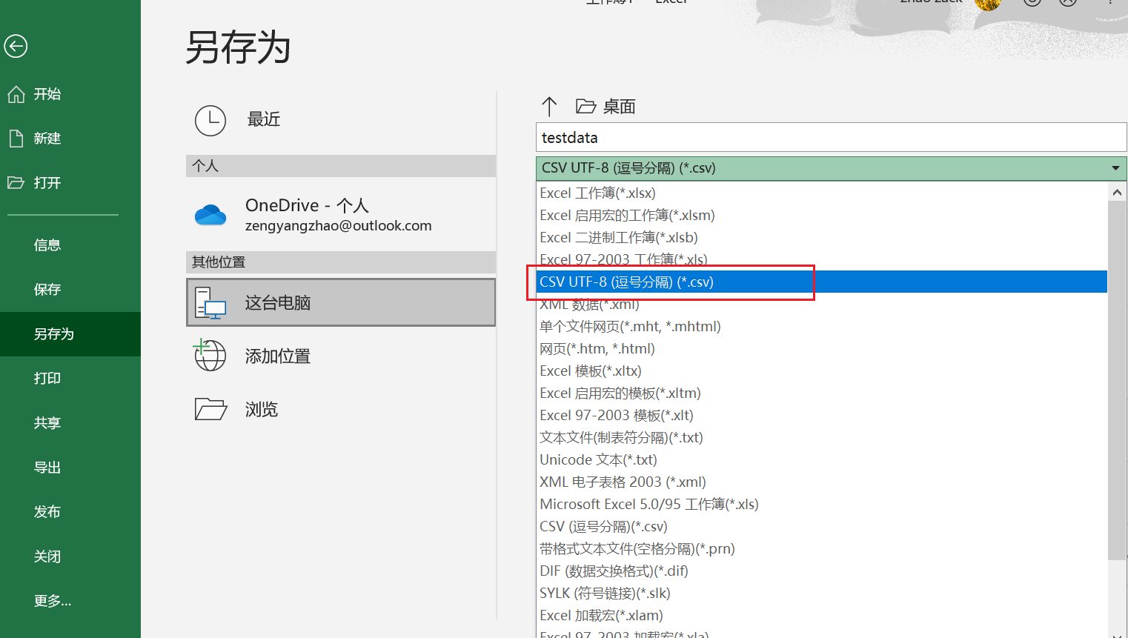Screen dimensions: 1128x638
Task: Click scroll-up arrow of format list
Action: (x=1117, y=193)
